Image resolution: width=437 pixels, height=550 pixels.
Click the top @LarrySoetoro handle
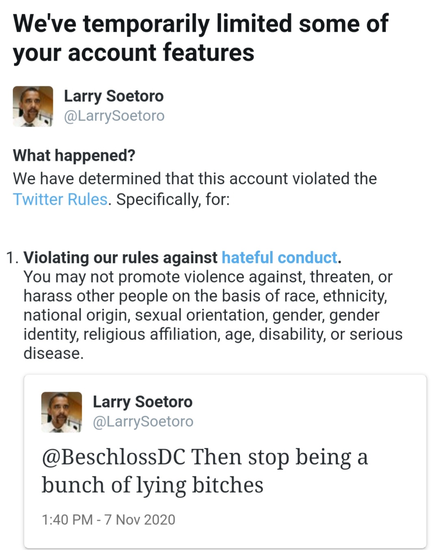click(114, 116)
